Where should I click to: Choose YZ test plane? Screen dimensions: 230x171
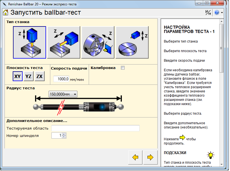click(29, 76)
